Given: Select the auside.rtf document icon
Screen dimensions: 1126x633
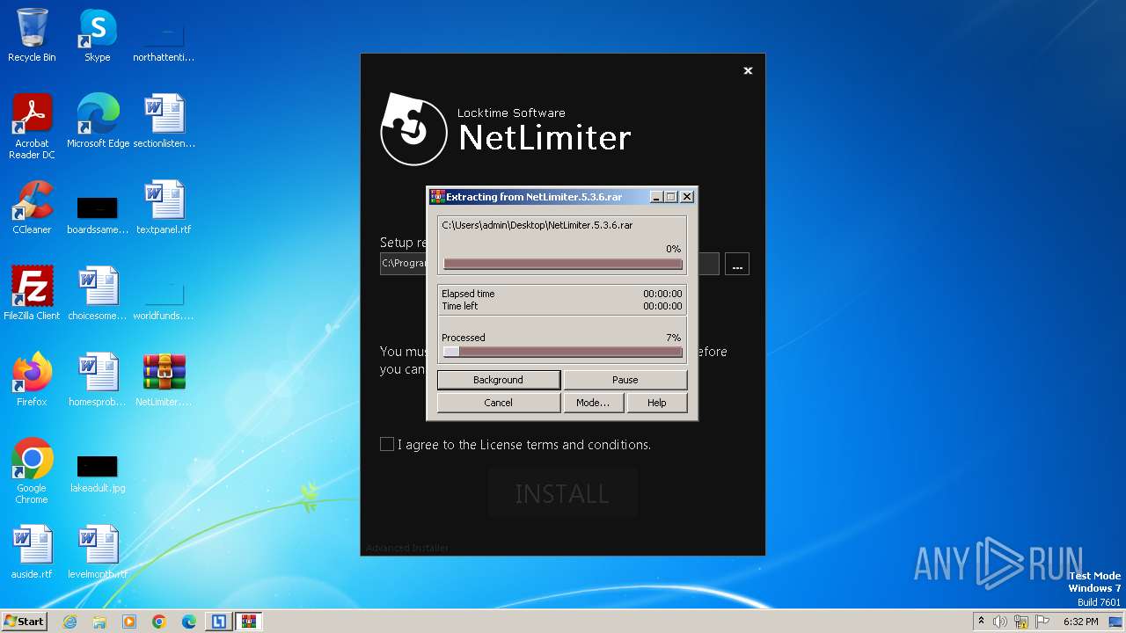Looking at the screenshot, I should click(x=32, y=551).
